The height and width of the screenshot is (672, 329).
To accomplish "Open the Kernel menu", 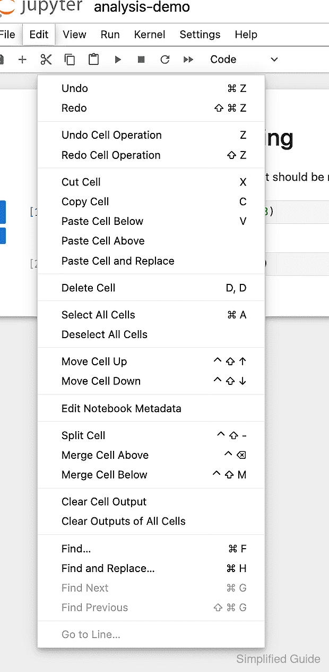I will pyautogui.click(x=150, y=35).
